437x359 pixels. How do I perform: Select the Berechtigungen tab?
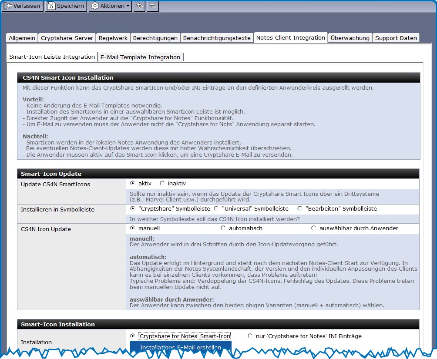click(x=155, y=38)
